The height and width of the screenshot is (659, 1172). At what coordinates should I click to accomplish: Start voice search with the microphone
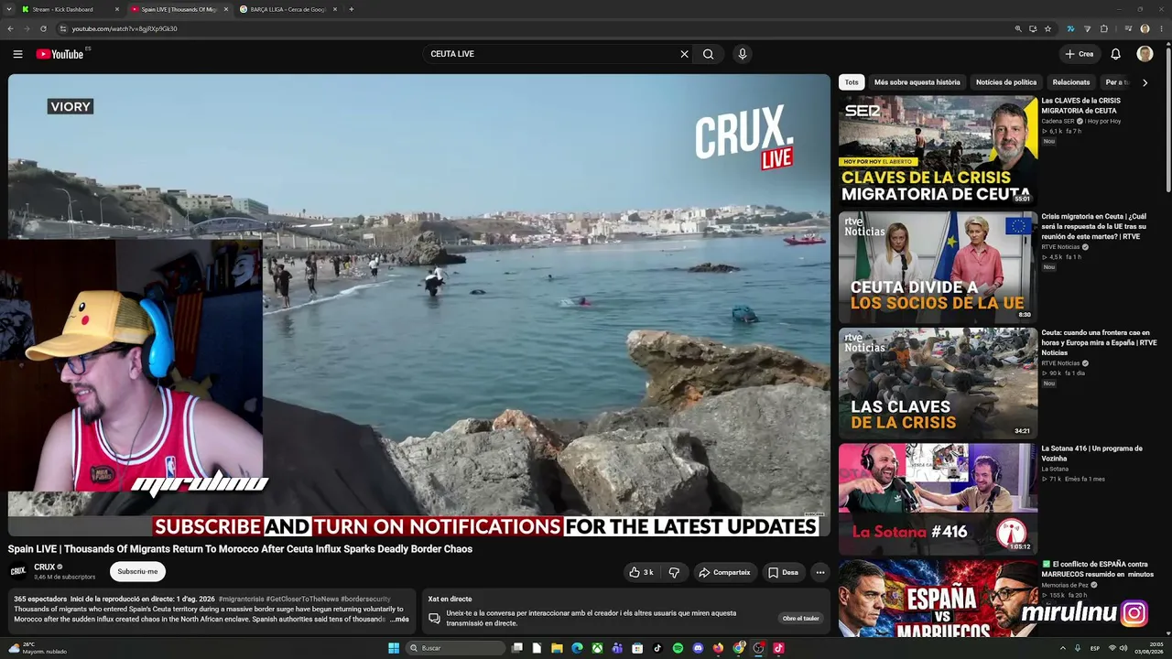[x=743, y=54]
